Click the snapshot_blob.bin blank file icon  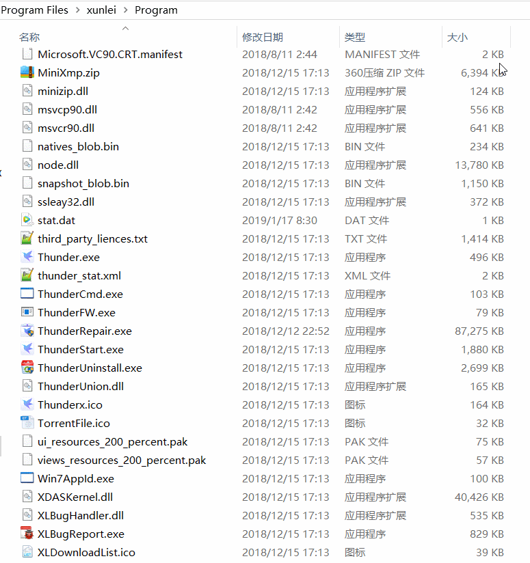pyautogui.click(x=27, y=184)
